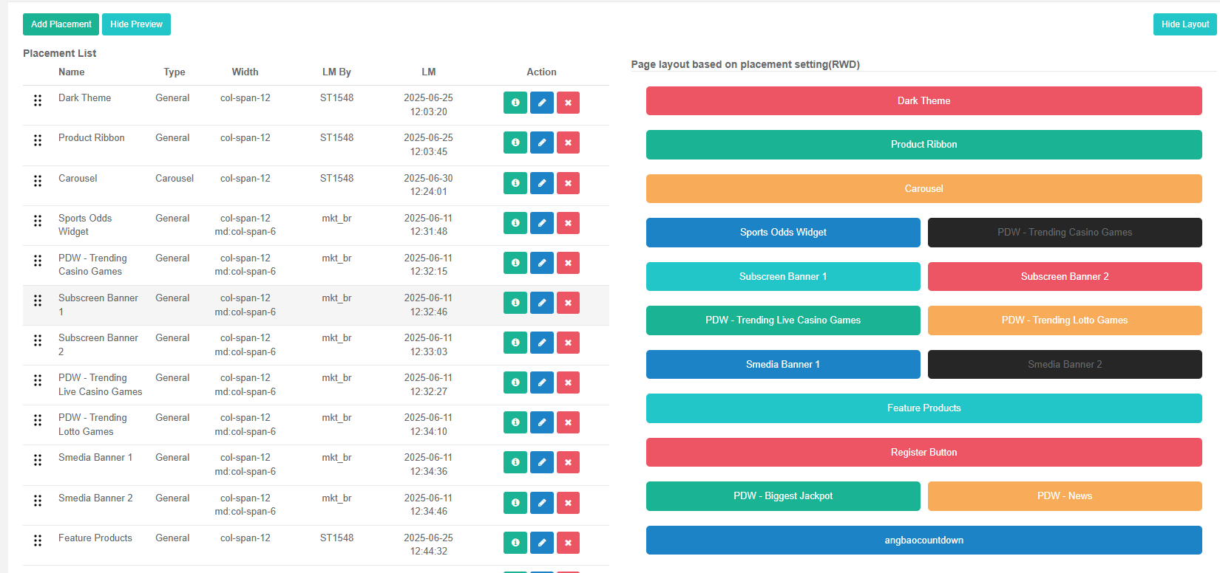Edit PDW - Trending Live Casino Games row
Viewport: 1220px width, 573px height.
[x=541, y=382]
